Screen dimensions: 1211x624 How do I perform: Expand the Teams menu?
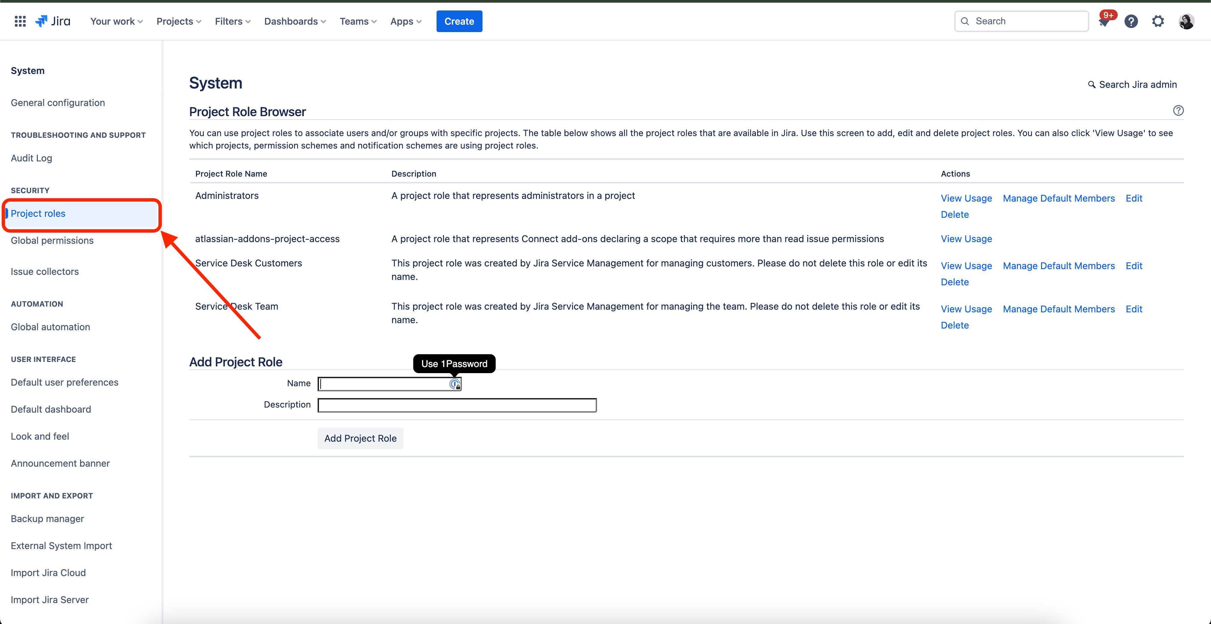click(358, 21)
